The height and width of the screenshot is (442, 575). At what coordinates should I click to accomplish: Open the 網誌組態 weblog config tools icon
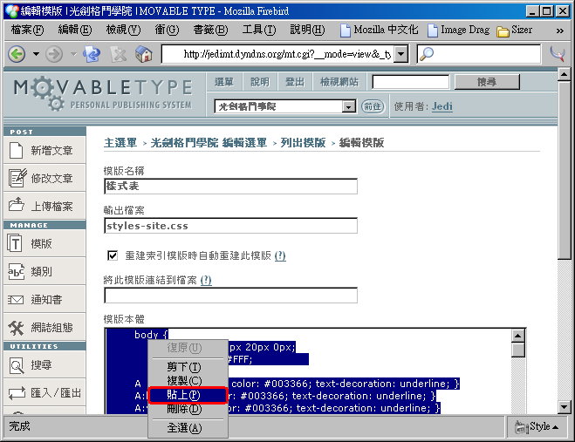[16, 328]
